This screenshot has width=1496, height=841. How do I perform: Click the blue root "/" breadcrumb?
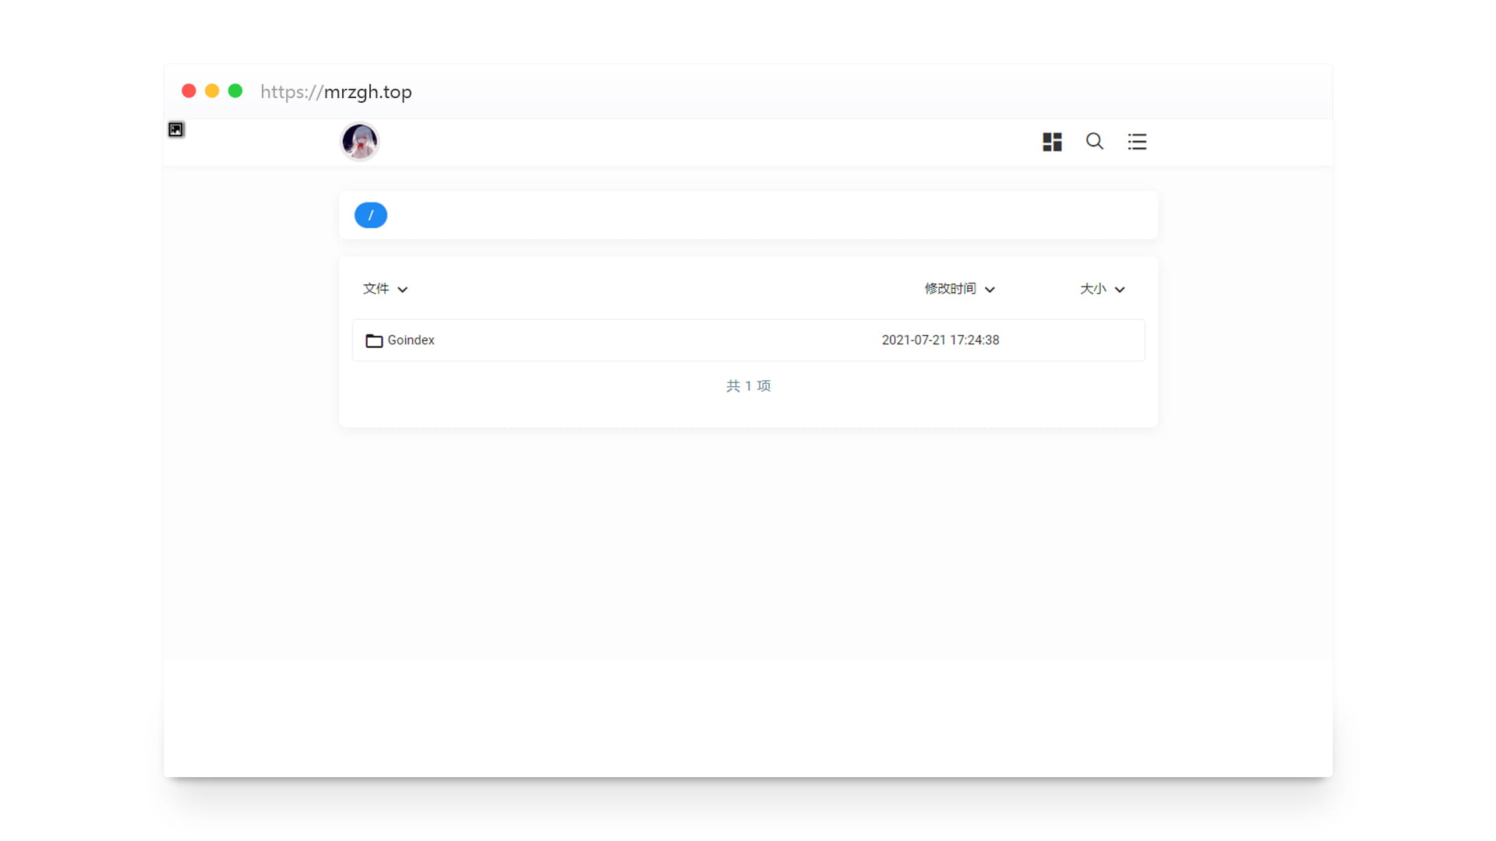371,215
